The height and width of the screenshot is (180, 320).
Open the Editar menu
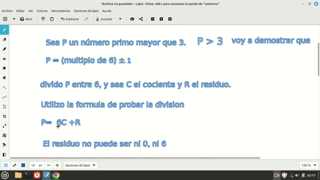(x=20, y=11)
